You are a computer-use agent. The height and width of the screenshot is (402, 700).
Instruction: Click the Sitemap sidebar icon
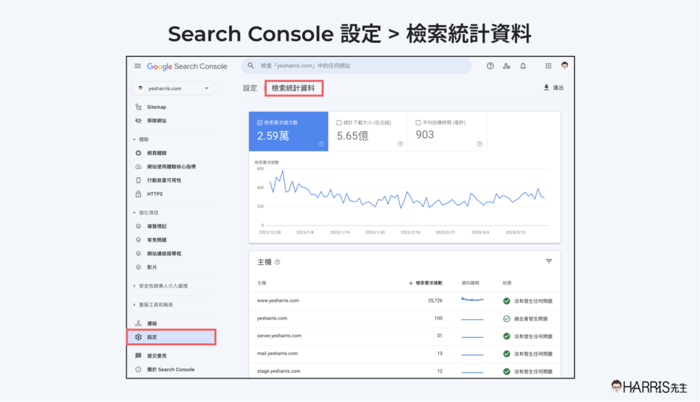138,107
